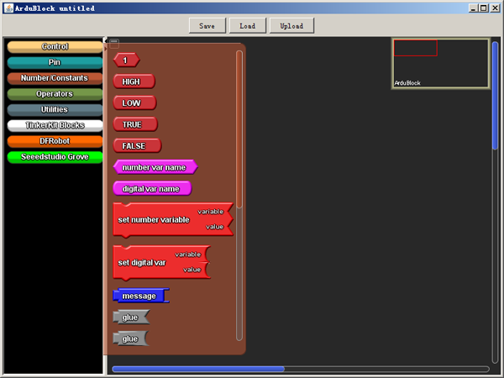Screen dimensions: 504x378
Task: Open the Operators category
Action: pyautogui.click(x=55, y=94)
